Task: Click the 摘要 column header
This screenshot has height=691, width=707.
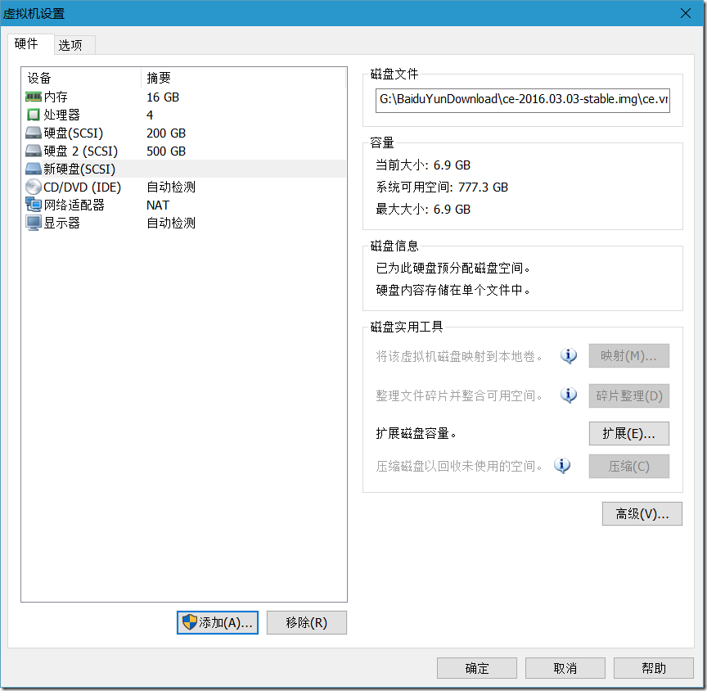Action: coord(244,78)
